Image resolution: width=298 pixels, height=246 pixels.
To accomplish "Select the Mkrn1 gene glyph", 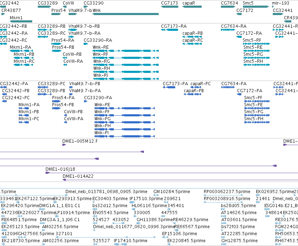I will 21,21.
